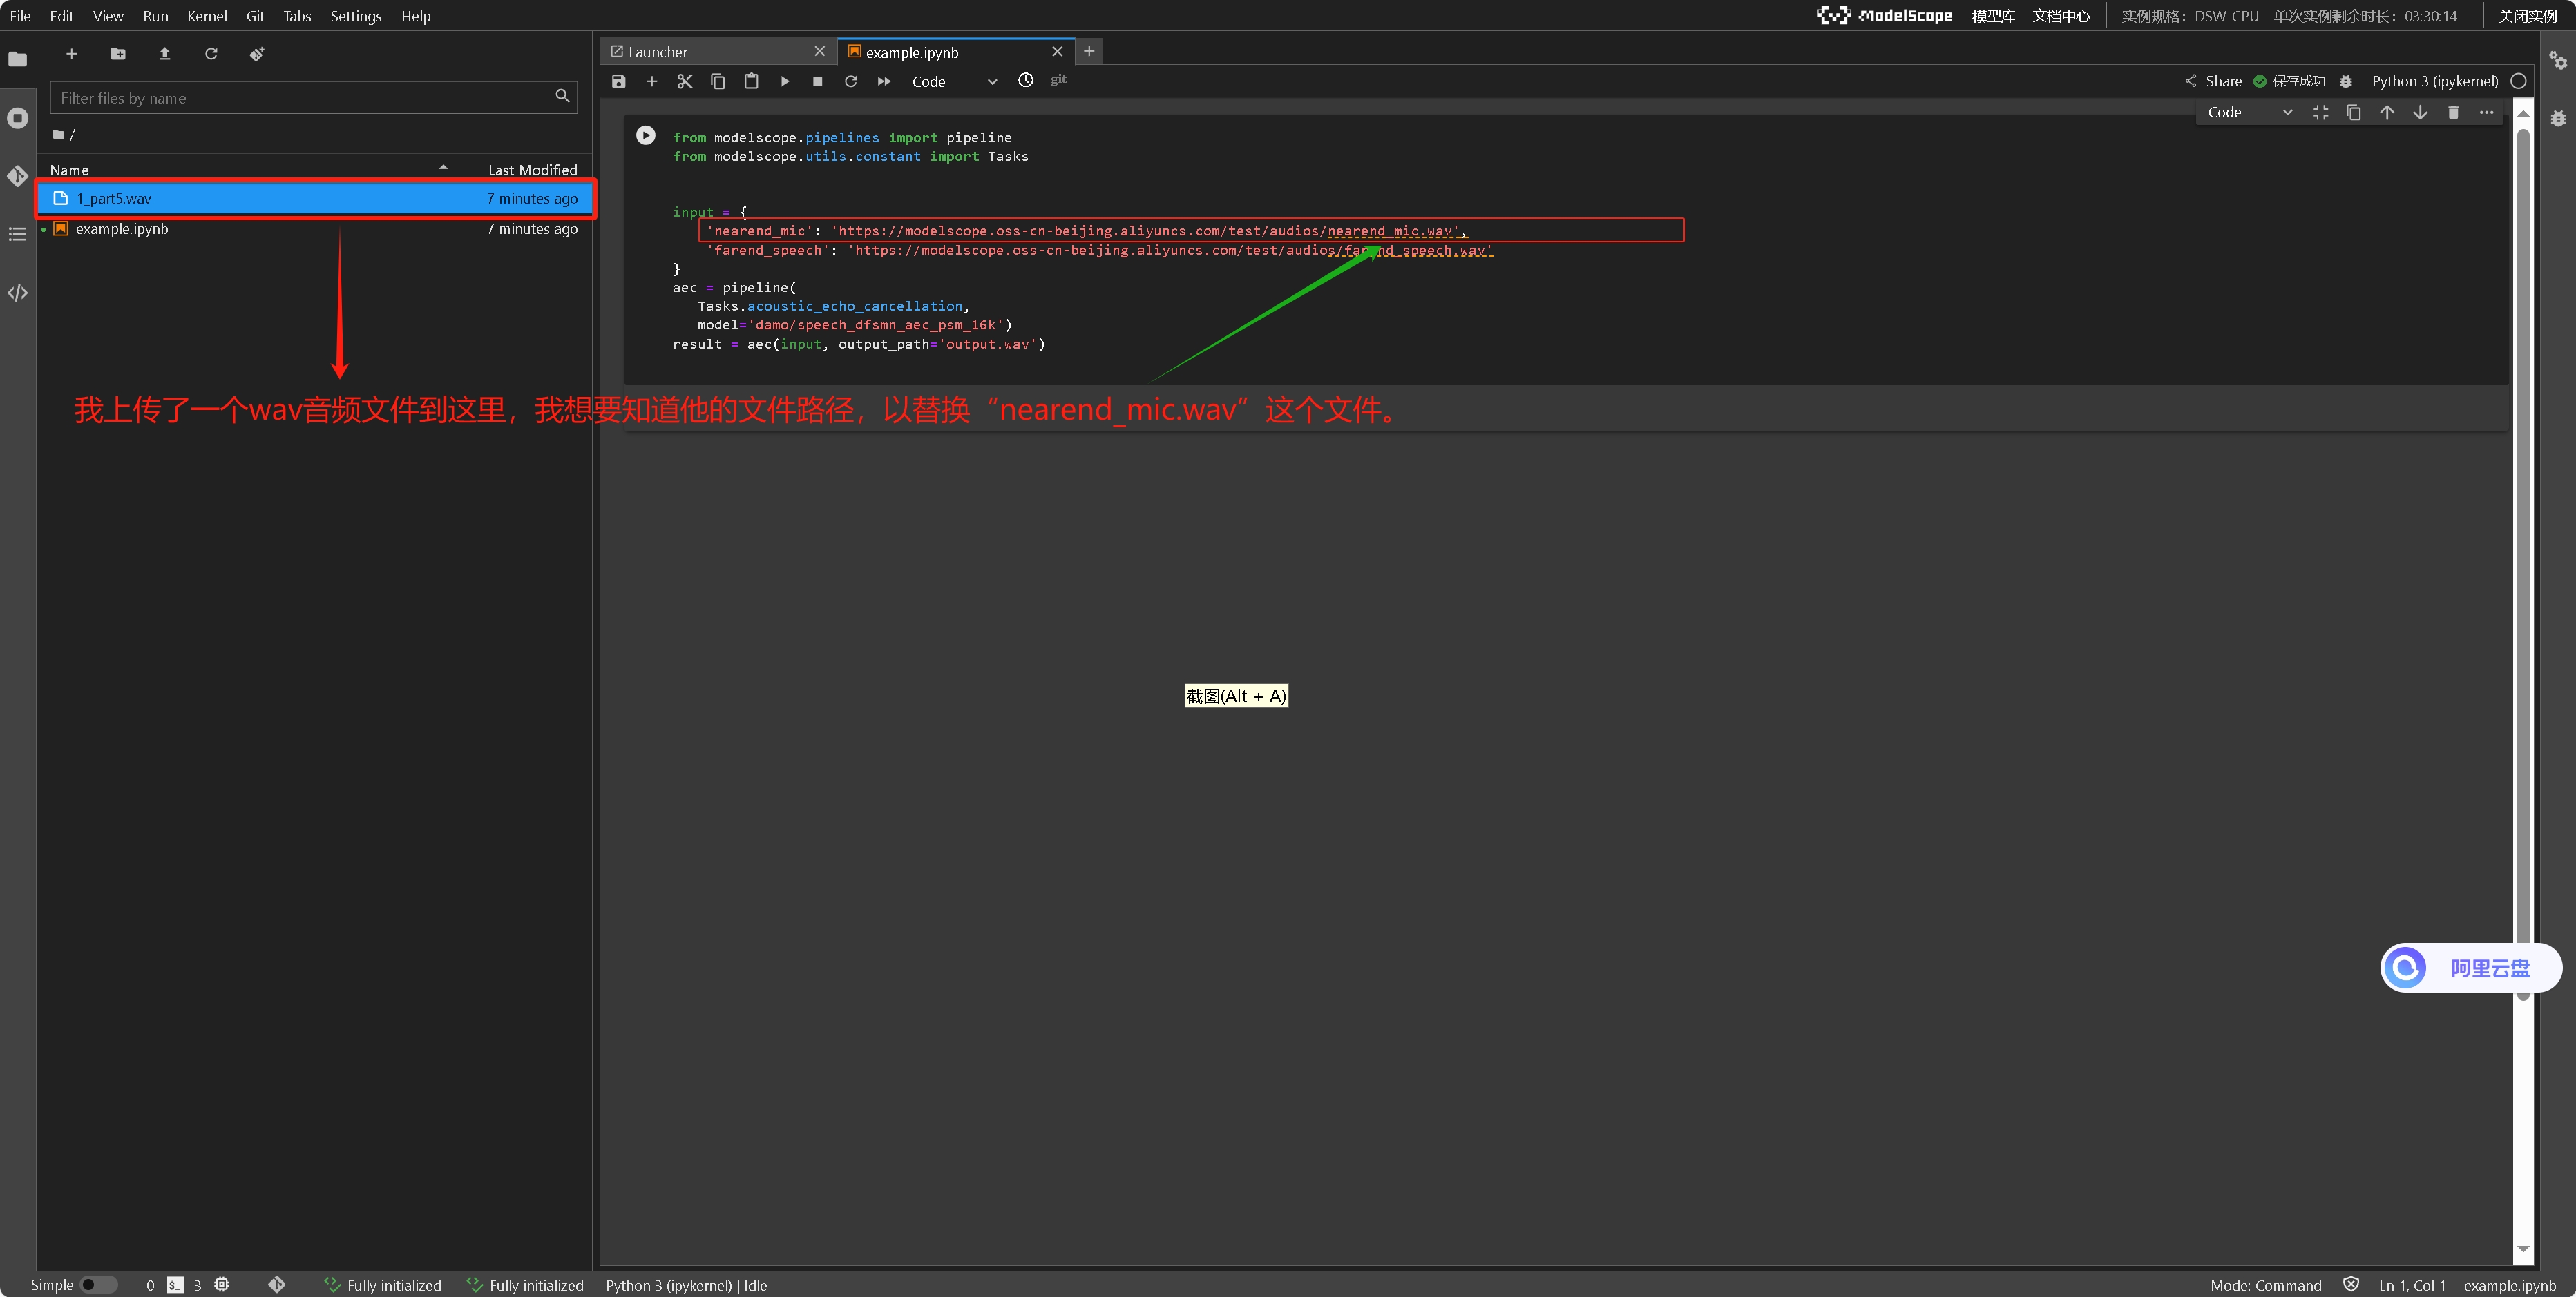Delete the cell with the trash icon

point(2453,112)
